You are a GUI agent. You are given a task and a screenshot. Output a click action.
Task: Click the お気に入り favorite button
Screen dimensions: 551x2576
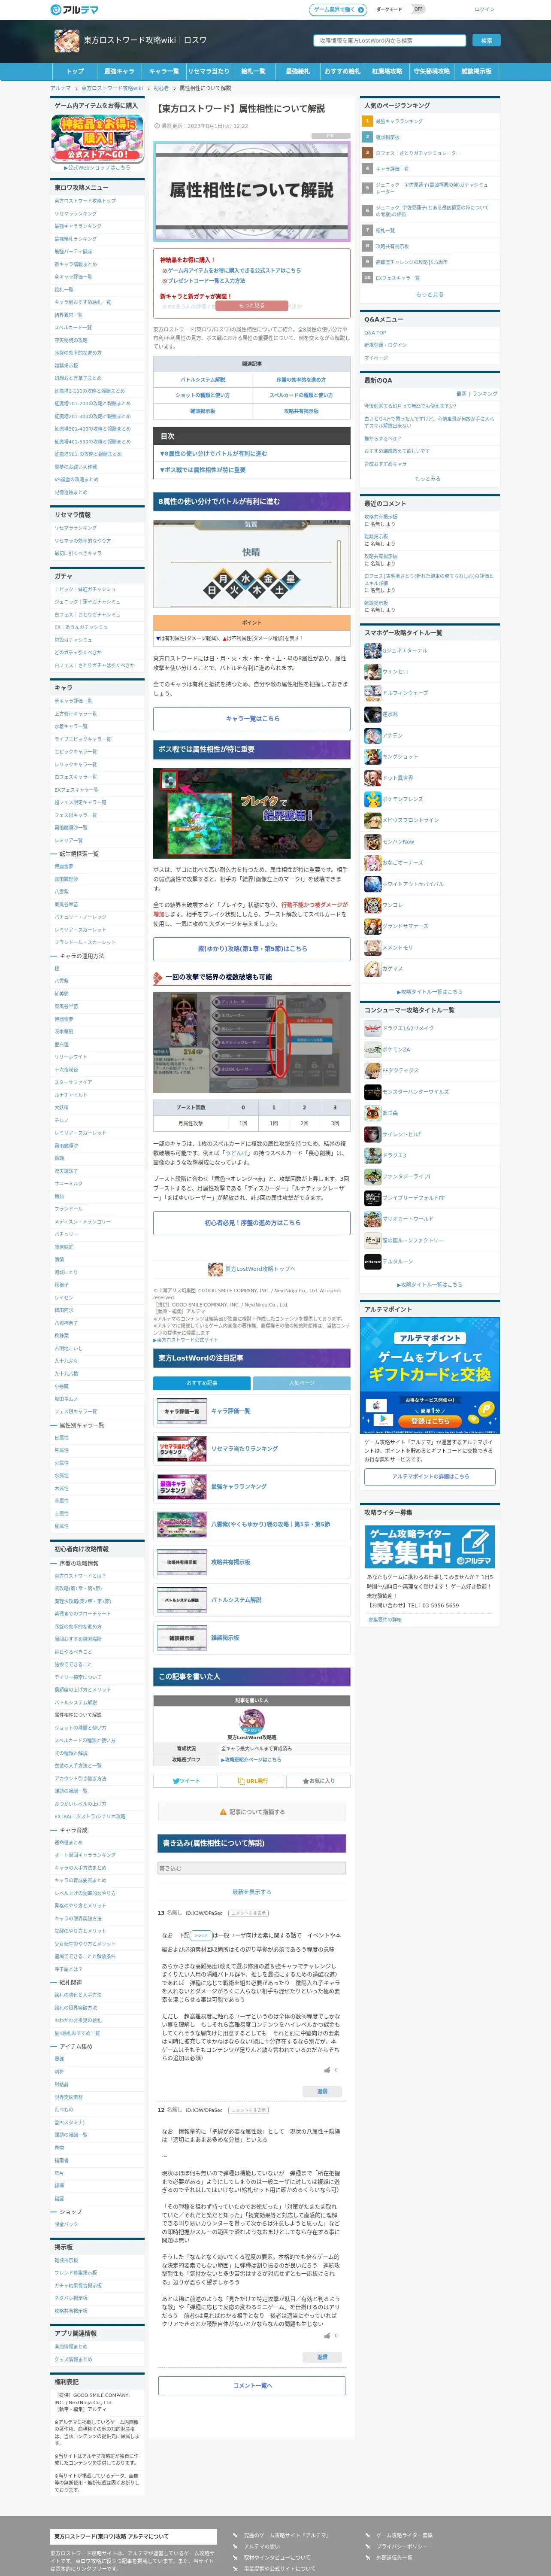(x=319, y=1780)
